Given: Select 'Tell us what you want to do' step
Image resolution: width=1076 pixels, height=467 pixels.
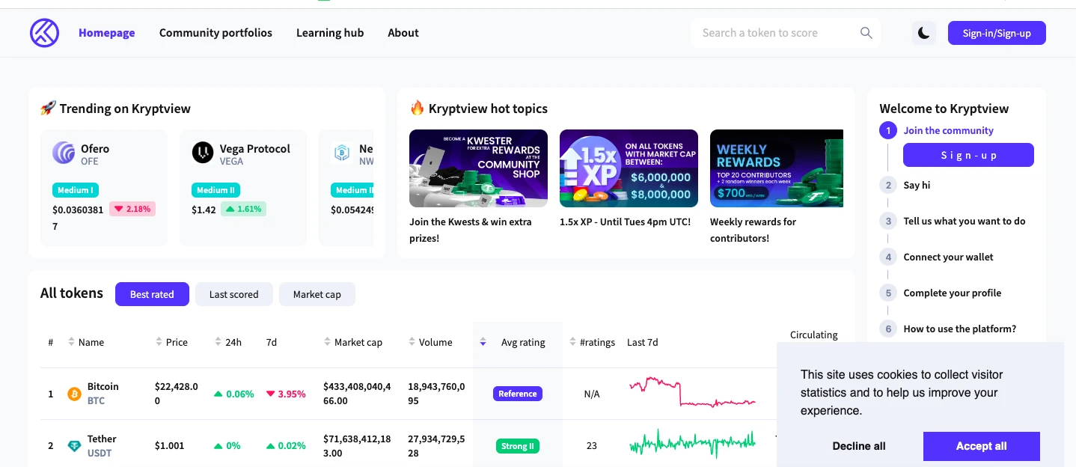Looking at the screenshot, I should click(x=965, y=221).
